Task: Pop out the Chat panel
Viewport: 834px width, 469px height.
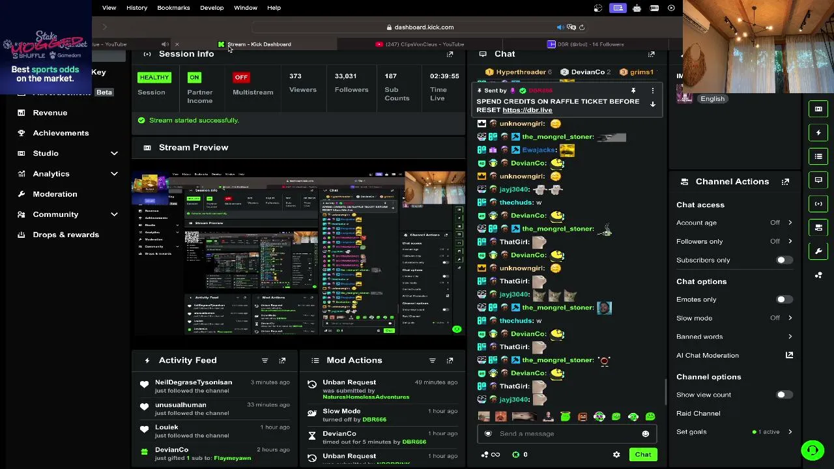Action: click(x=651, y=54)
